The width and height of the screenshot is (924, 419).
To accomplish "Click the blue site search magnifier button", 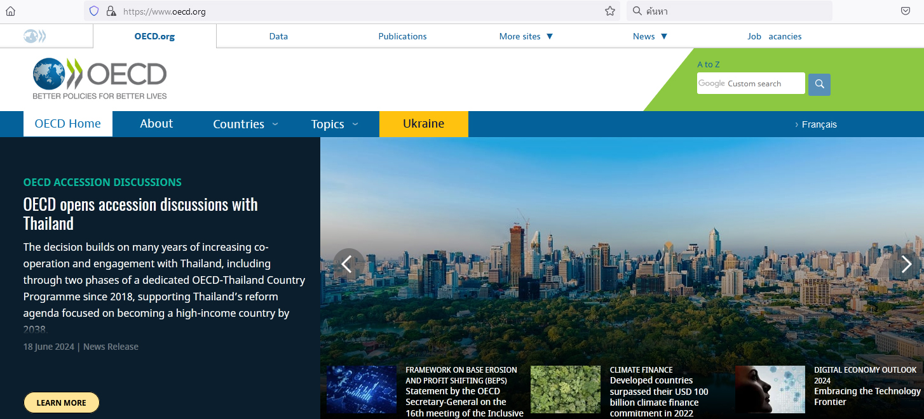I will [x=819, y=84].
